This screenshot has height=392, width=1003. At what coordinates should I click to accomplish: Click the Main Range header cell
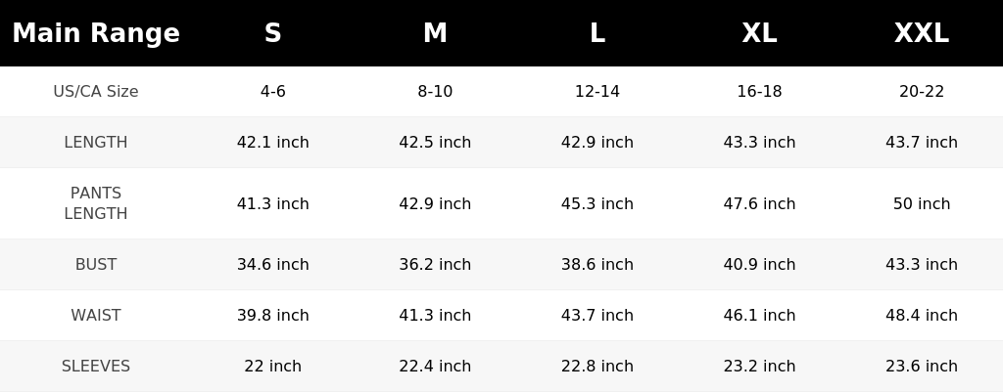point(96,33)
